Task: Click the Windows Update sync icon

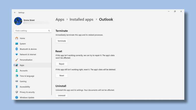Action: [17, 97]
